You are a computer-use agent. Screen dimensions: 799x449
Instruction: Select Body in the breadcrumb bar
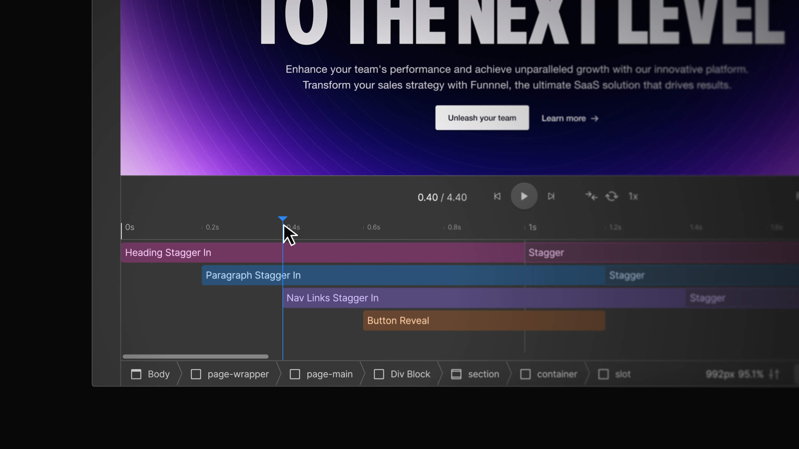pyautogui.click(x=150, y=374)
